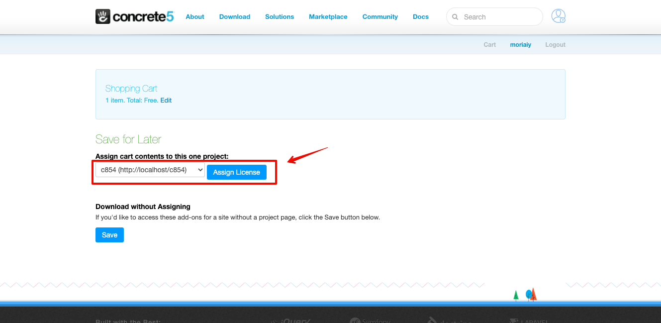The image size is (661, 323).
Task: Open the Solutions menu item
Action: (x=280, y=17)
